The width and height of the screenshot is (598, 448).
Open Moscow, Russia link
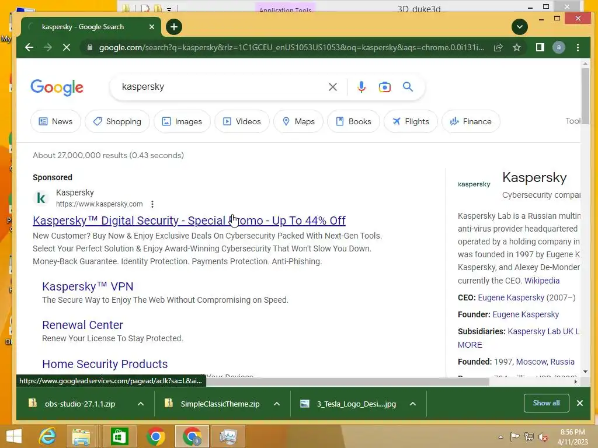click(x=545, y=362)
